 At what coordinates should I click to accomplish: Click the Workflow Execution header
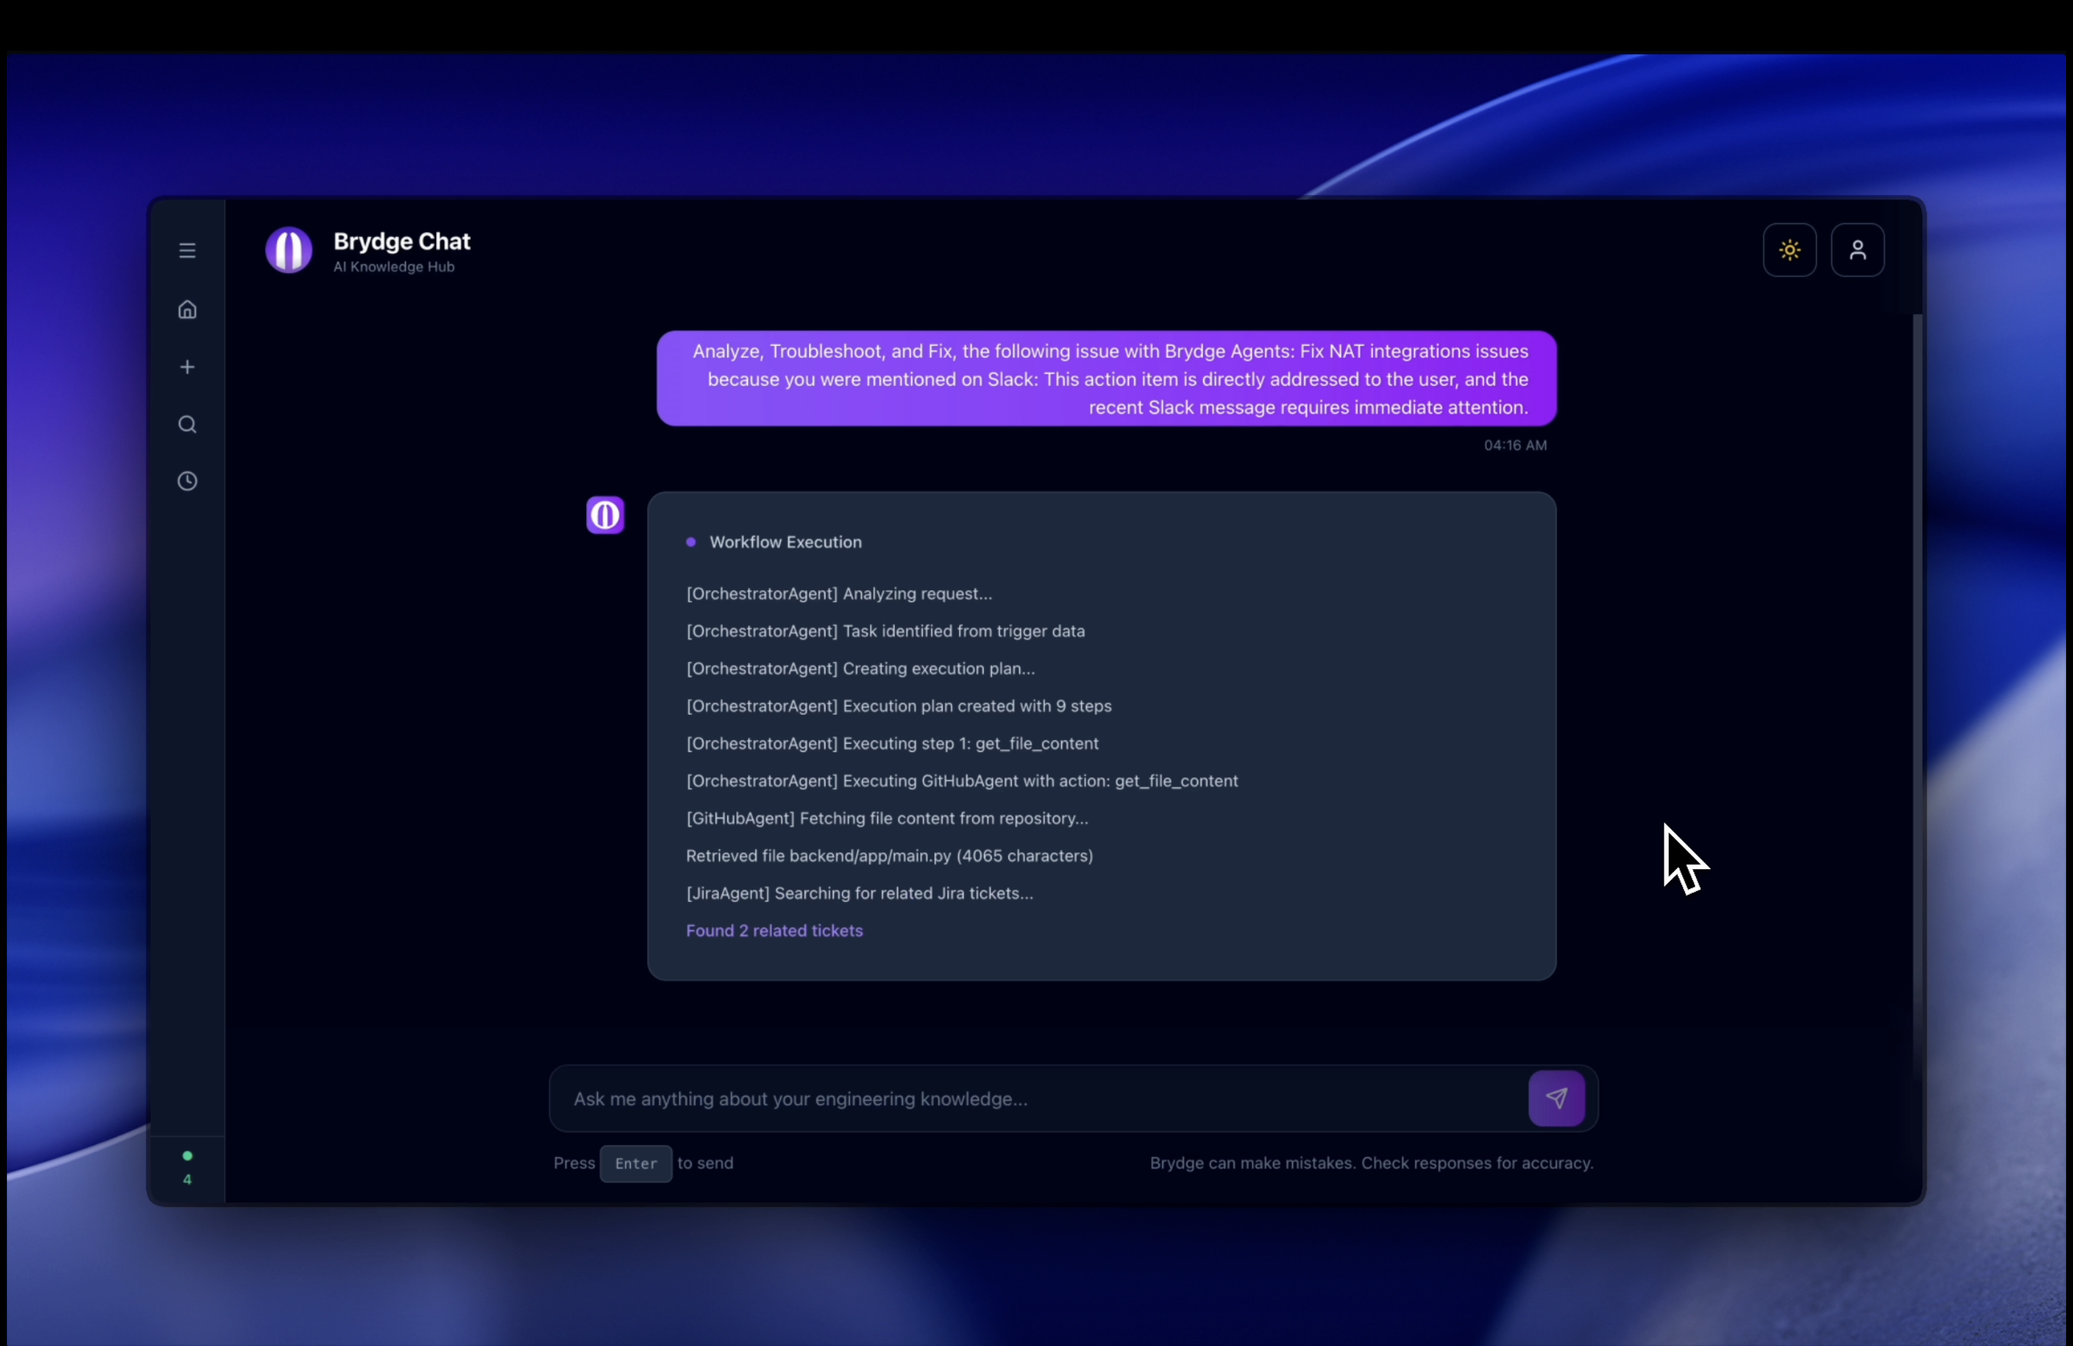785,542
